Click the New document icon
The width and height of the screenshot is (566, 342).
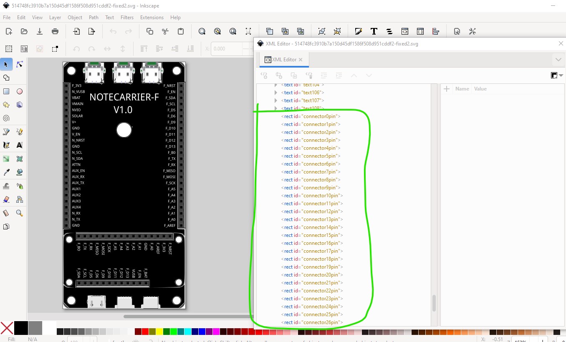9,31
